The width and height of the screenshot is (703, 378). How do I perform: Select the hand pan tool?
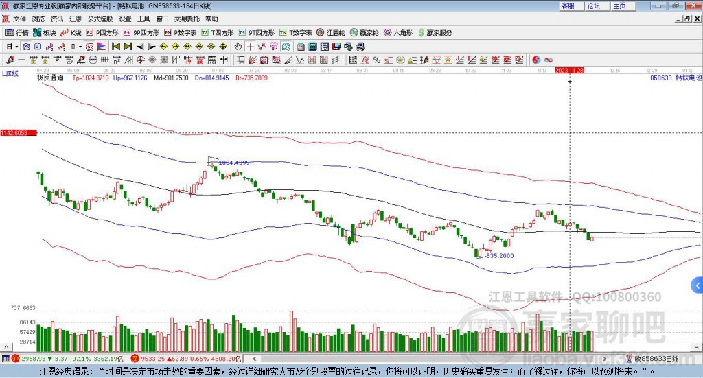click(x=238, y=47)
